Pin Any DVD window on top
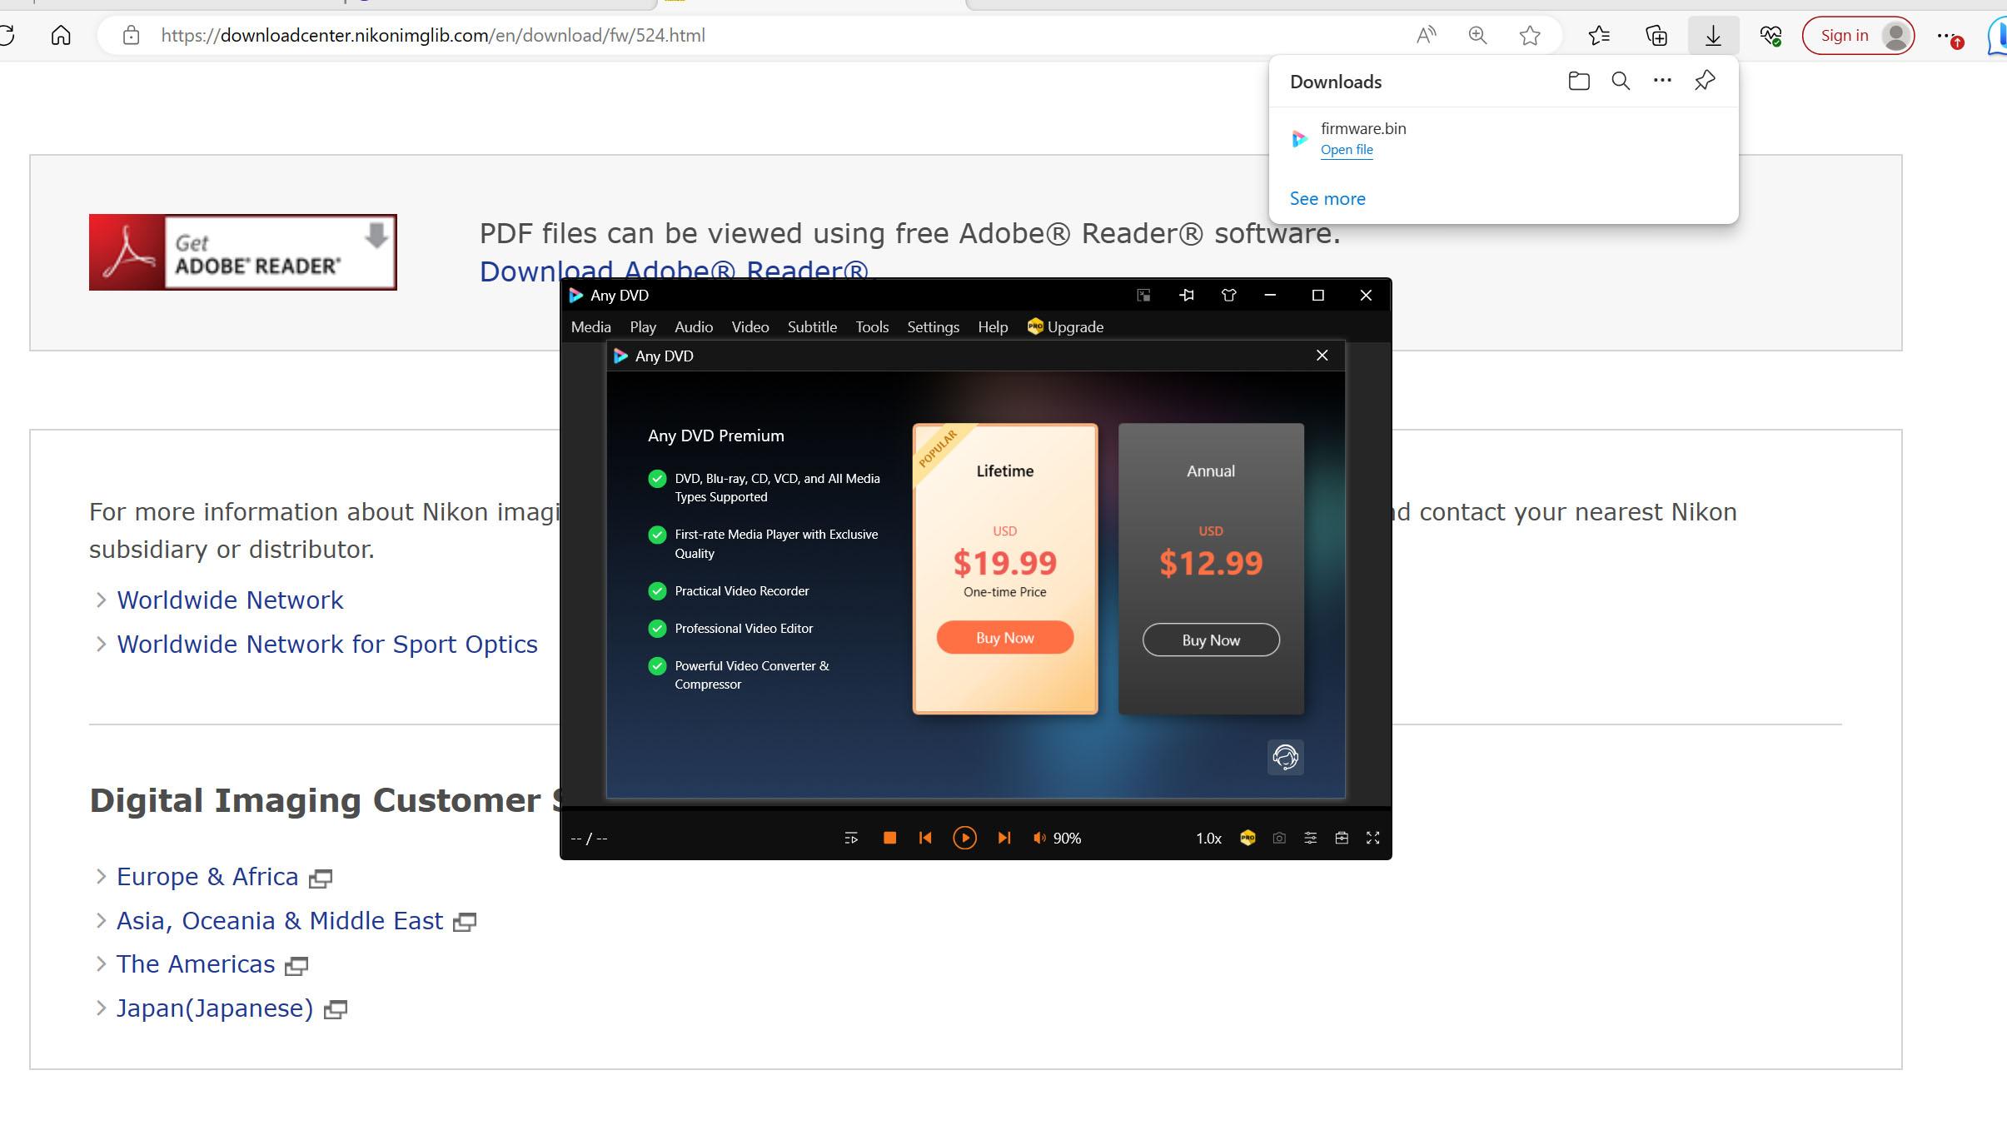Viewport: 2007px width, 1145px height. (1187, 295)
